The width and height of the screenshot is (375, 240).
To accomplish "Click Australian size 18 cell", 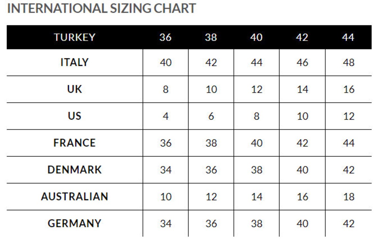I will point(348,197).
